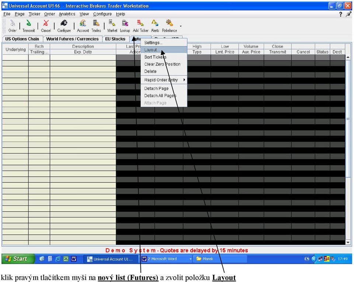
Task: Open the Ticker menu
Action: (34, 14)
